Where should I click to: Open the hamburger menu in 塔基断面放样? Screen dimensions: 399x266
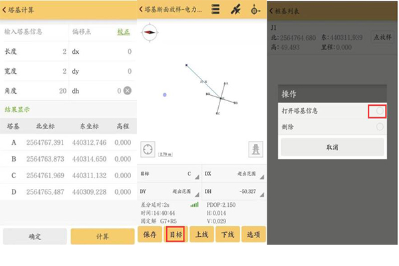(215, 9)
